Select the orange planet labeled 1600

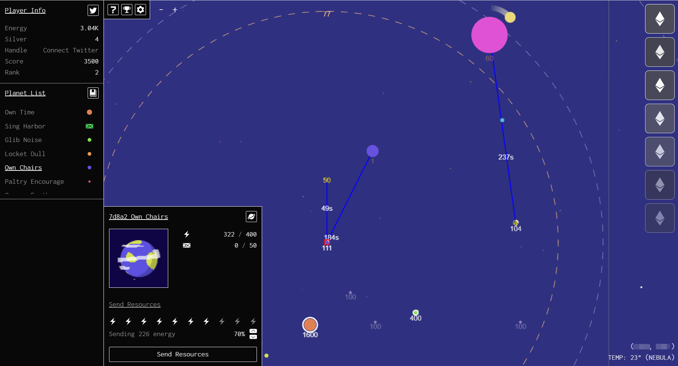310,325
